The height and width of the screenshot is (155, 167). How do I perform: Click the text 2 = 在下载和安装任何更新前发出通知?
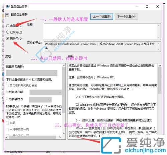(x=100, y=97)
